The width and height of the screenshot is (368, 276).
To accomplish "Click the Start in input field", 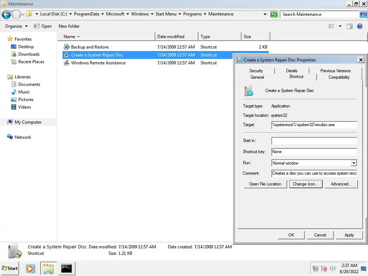I will tap(314, 141).
